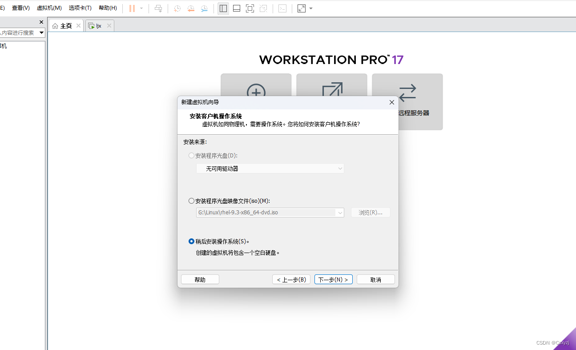Click the rhel-9.3 ISO path field
576x350 pixels.
(x=266, y=213)
